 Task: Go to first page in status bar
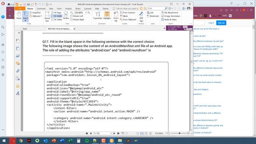tap(87, 133)
